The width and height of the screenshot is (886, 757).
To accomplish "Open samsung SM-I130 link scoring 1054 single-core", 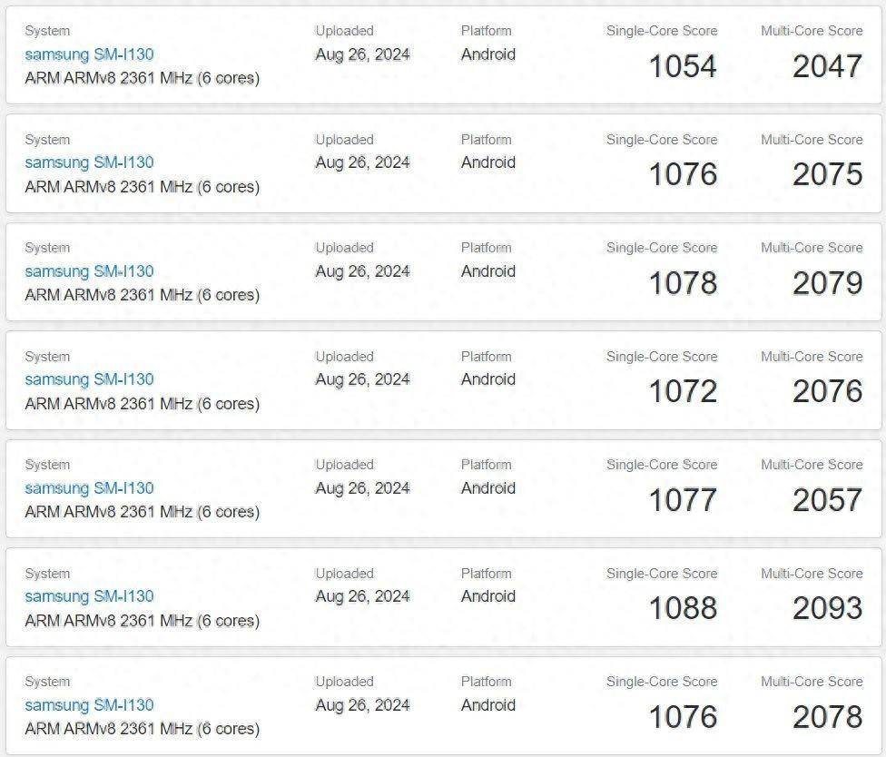I will point(89,54).
